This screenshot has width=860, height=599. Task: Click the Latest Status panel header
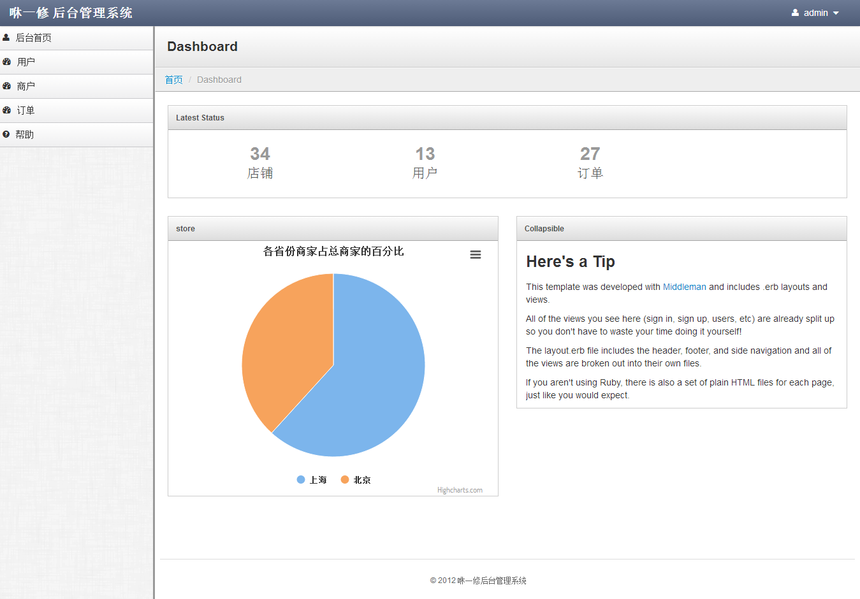507,118
